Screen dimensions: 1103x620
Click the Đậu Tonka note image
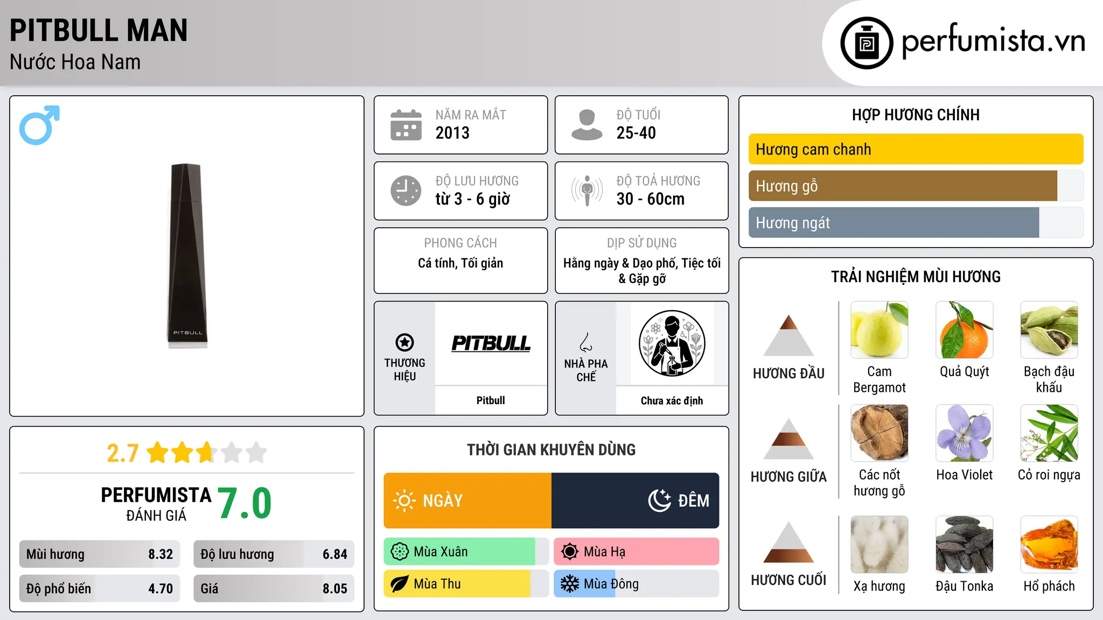click(965, 545)
